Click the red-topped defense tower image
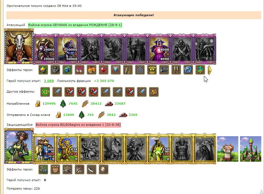Screen dimensions: 264x194 pyautogui.click(x=228, y=149)
